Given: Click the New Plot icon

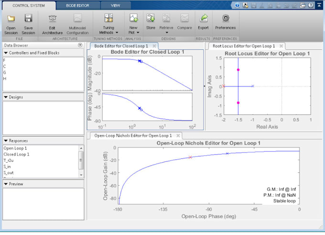Looking at the screenshot, I should tap(134, 19).
